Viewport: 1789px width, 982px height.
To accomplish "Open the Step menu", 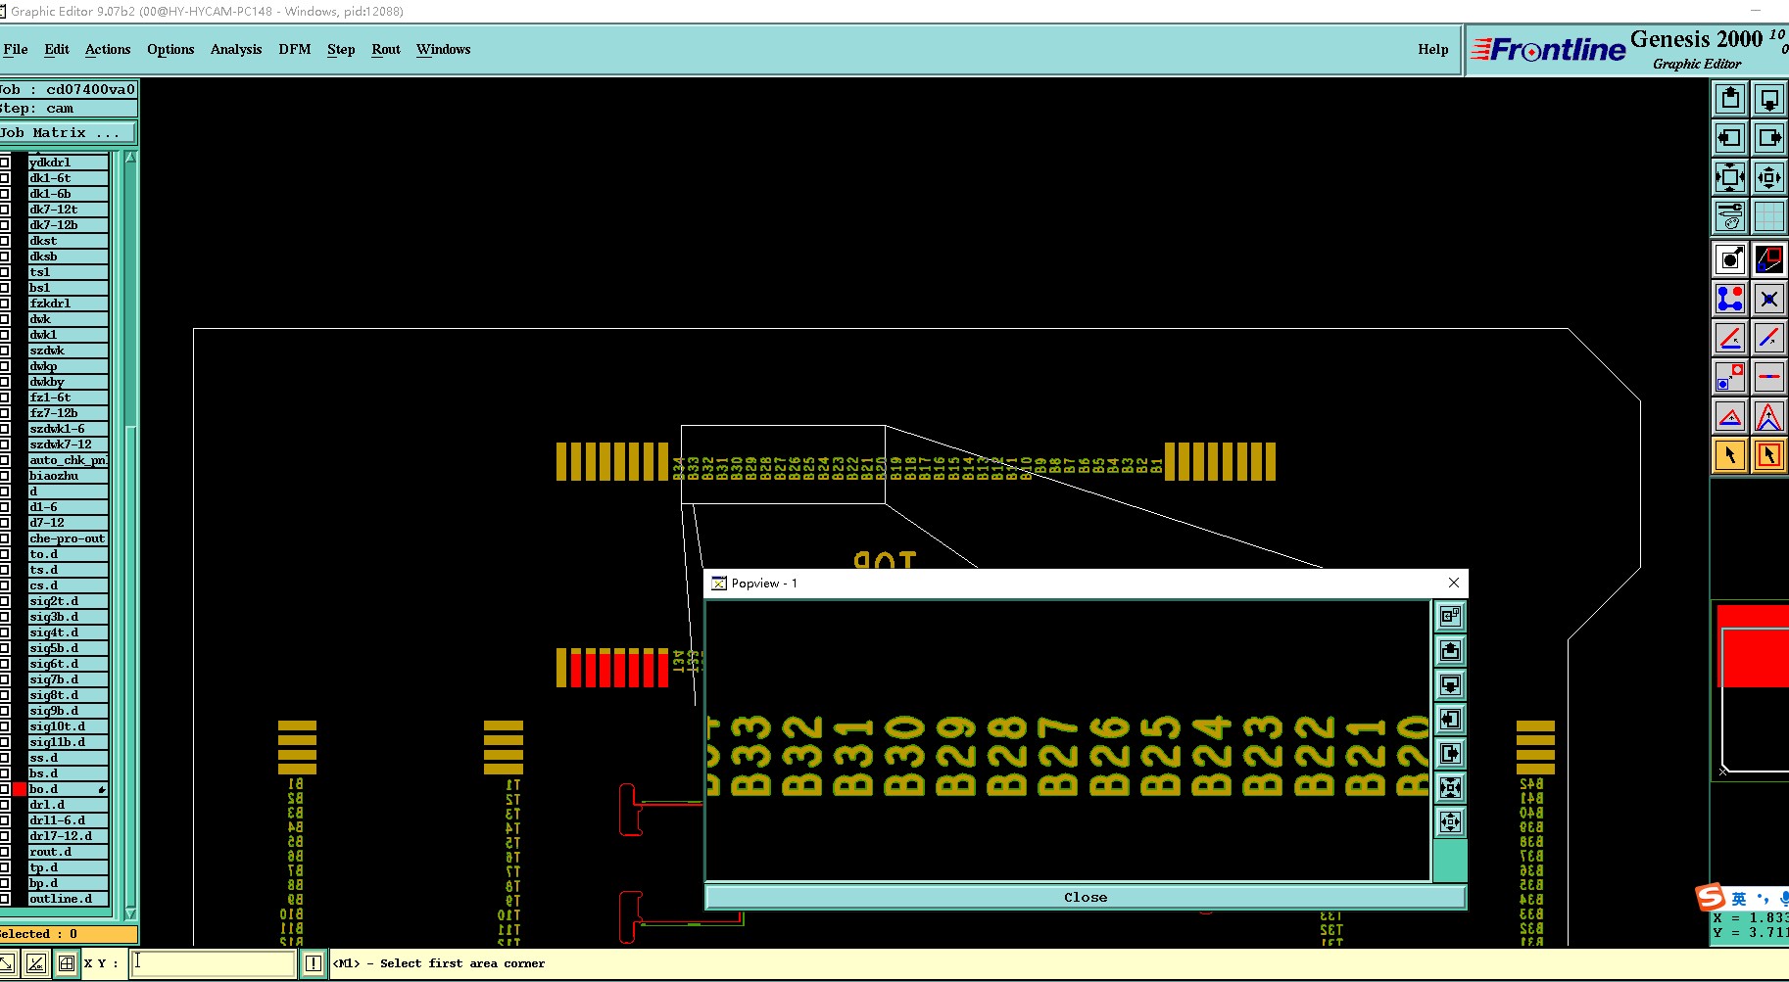I will tap(341, 49).
